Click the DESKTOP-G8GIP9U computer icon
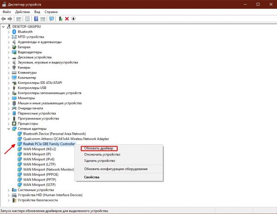277x214 pixels. (x=9, y=27)
